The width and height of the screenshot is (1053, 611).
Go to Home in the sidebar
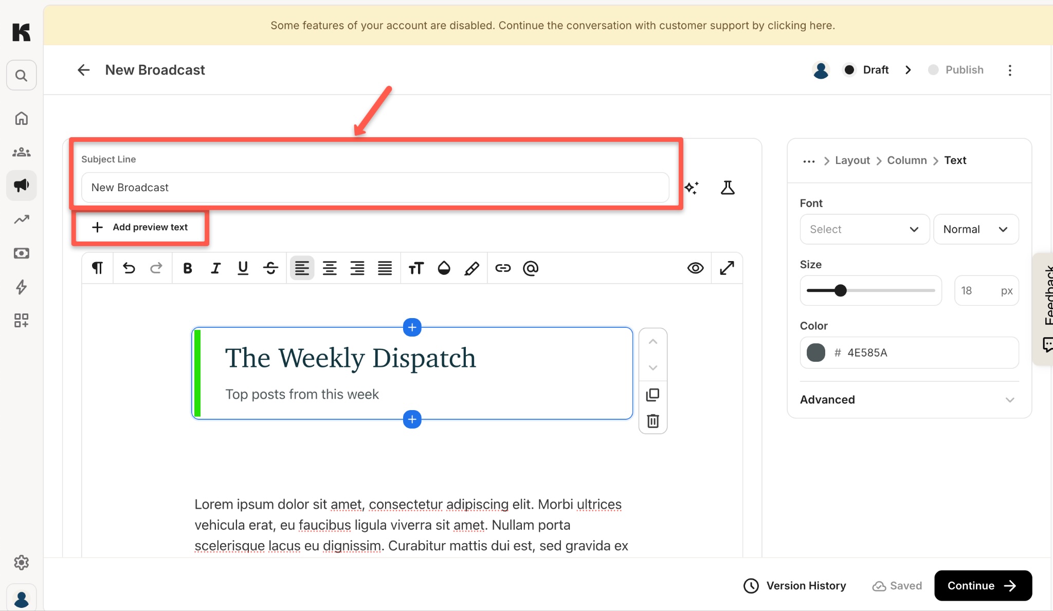(21, 118)
